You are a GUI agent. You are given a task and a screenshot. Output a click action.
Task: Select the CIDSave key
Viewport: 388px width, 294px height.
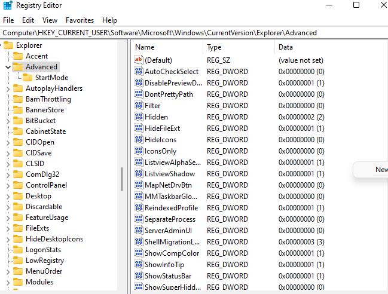[x=39, y=153]
